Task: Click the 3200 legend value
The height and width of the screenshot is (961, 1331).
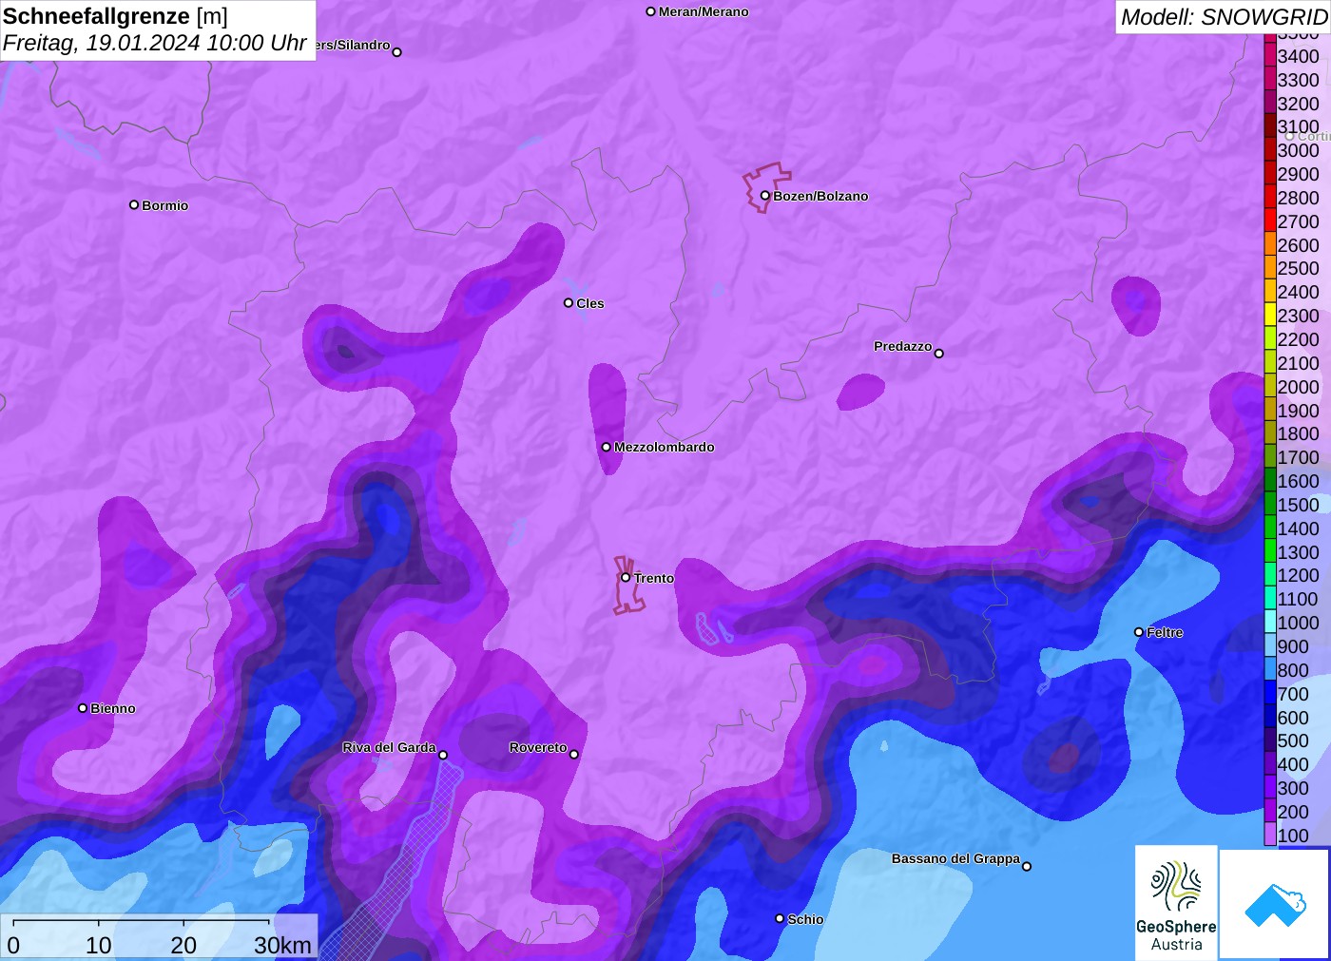Action: pyautogui.click(x=1298, y=104)
